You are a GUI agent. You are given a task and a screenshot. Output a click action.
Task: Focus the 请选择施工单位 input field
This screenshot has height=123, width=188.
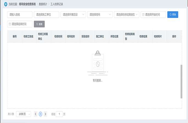[x=46, y=14]
